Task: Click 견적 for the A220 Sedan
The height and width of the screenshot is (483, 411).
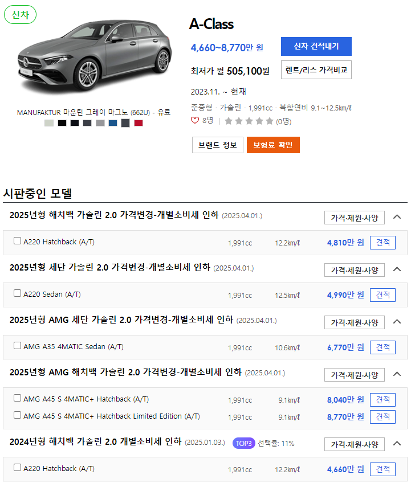Action: [382, 295]
